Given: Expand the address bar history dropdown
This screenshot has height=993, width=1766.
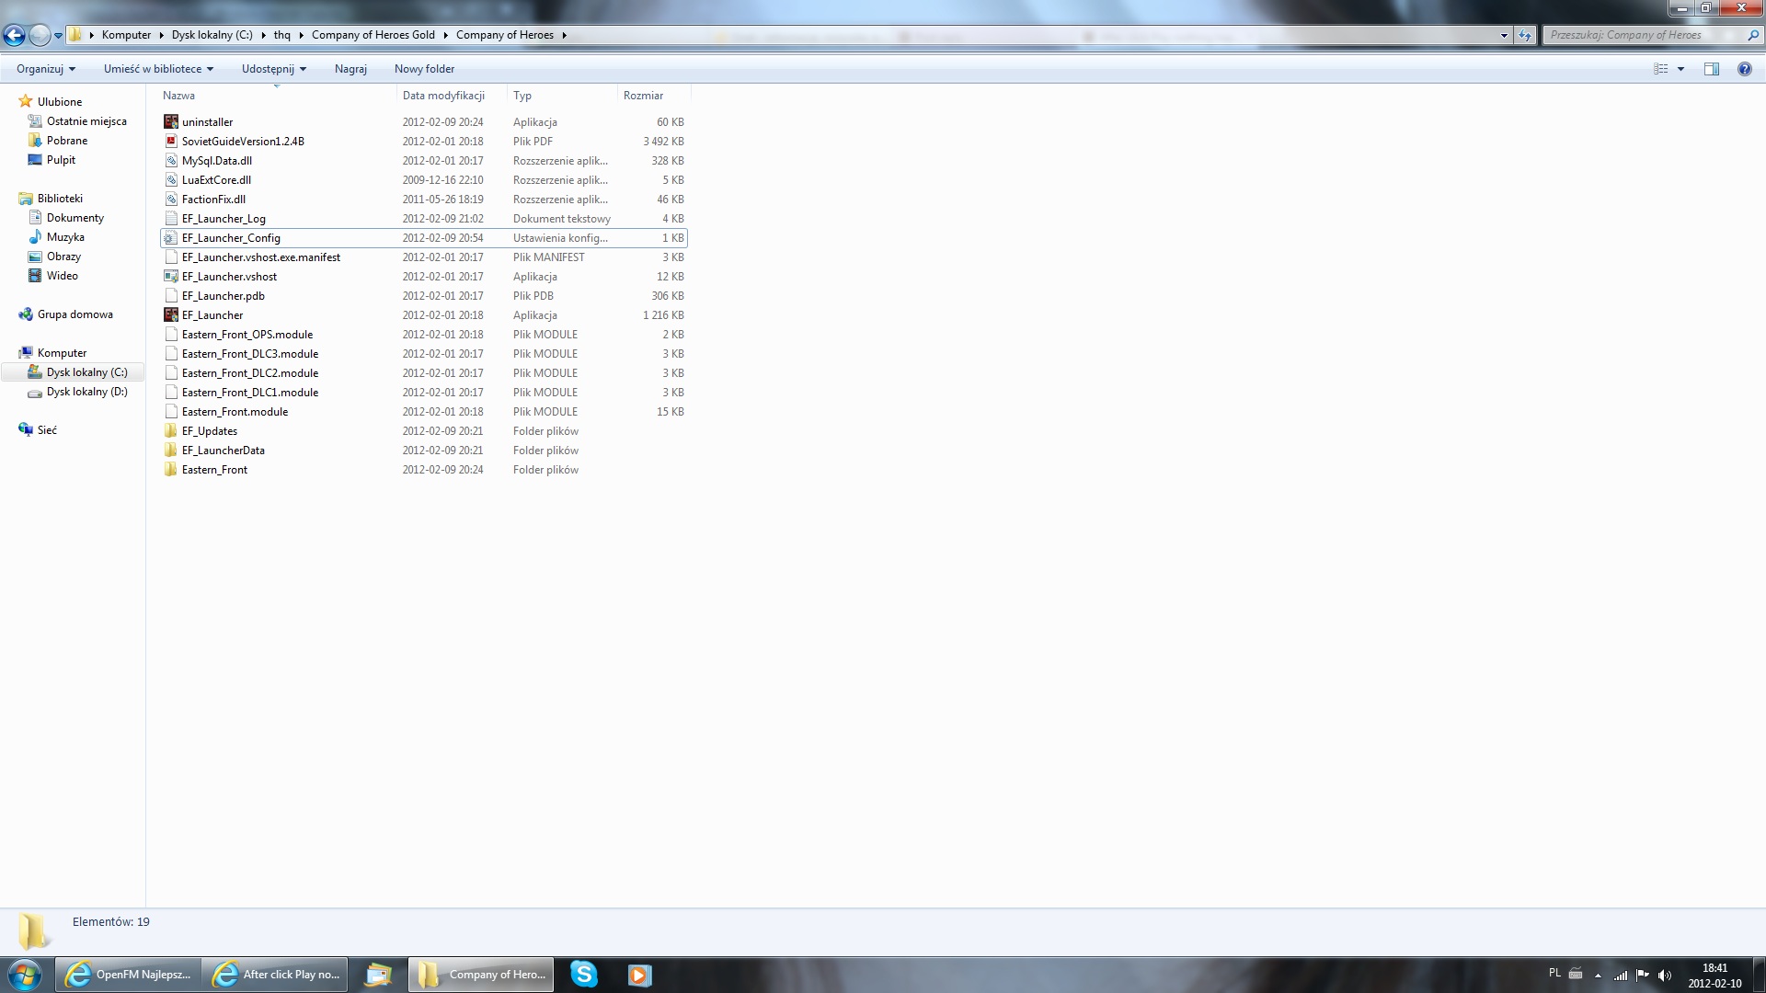Looking at the screenshot, I should point(1504,35).
